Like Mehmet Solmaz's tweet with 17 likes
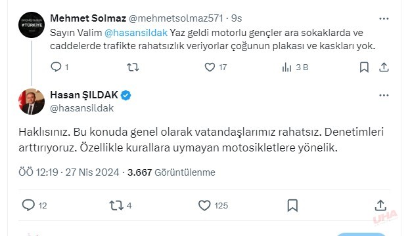The image size is (412, 236). [x=210, y=68]
